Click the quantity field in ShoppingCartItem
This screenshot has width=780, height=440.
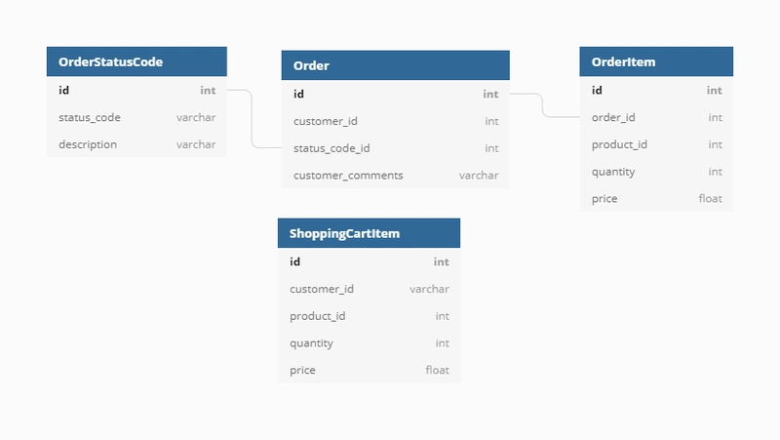pos(369,343)
